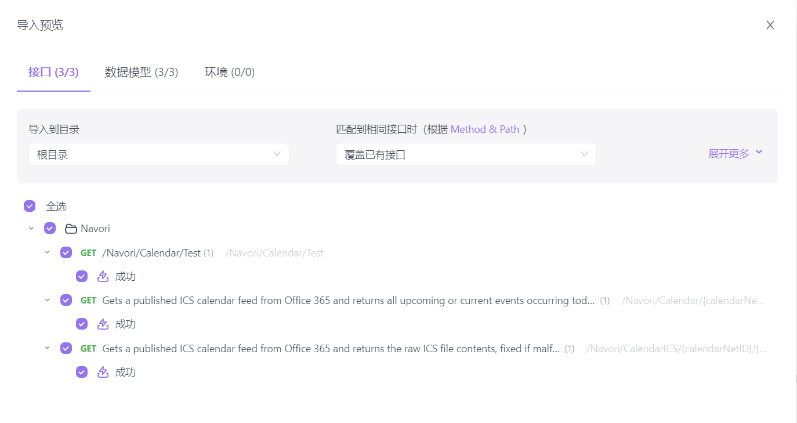Click GET badge of 'returns all upcoming' endpoint
The height and width of the screenshot is (423, 797).
(x=88, y=301)
